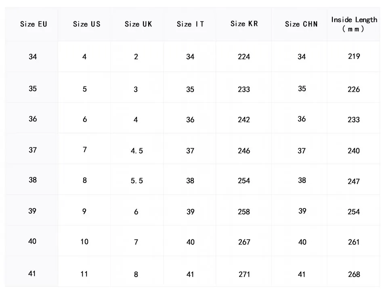Click the Size IT column header
The width and height of the screenshot is (384, 294).
(190, 24)
